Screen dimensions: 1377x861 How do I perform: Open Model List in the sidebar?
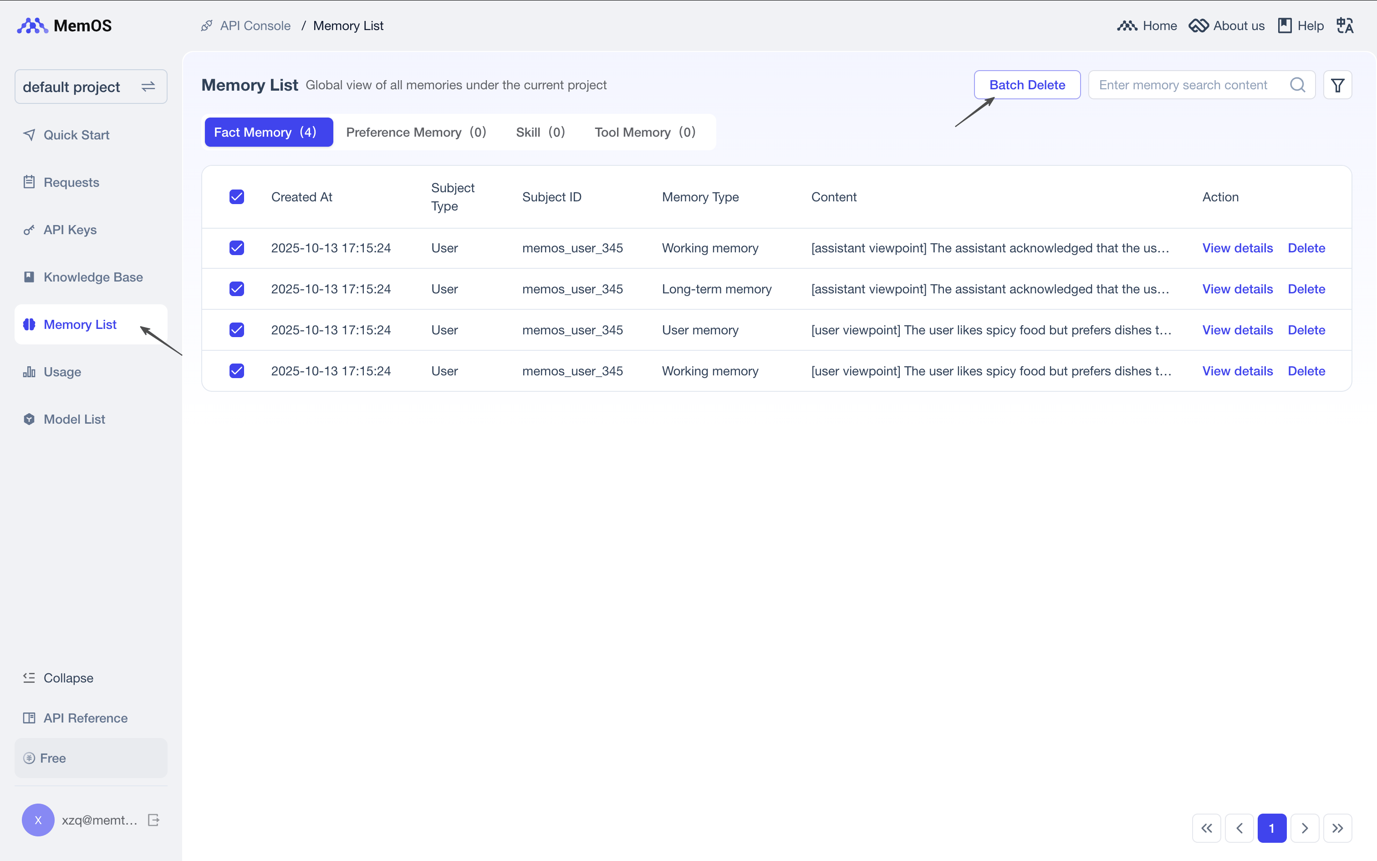pyautogui.click(x=91, y=419)
